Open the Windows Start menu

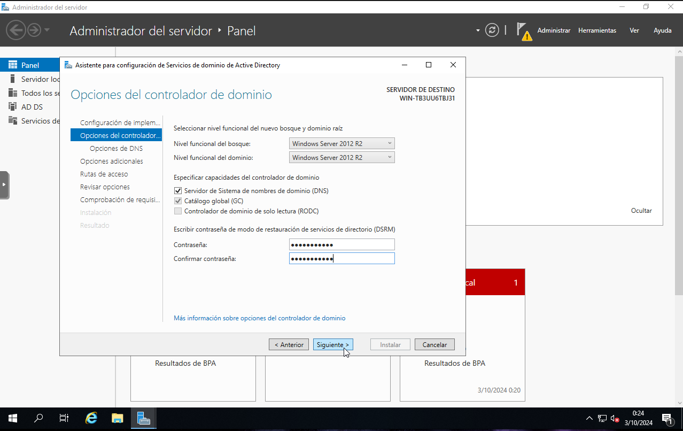(x=13, y=419)
